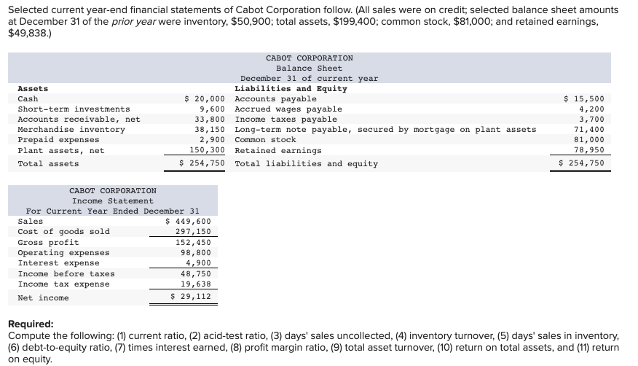Select the 48,750 income before taxes amount

196,274
